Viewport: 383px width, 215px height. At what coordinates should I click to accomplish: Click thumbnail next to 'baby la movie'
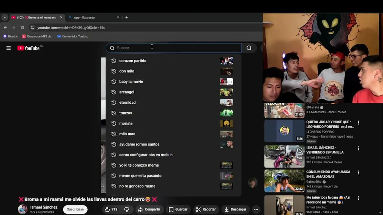(227, 82)
